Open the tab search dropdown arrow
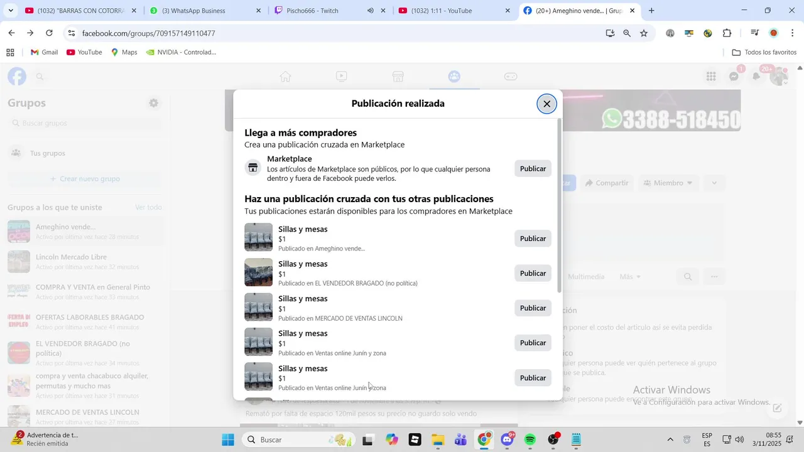This screenshot has width=804, height=452. pos(11,11)
